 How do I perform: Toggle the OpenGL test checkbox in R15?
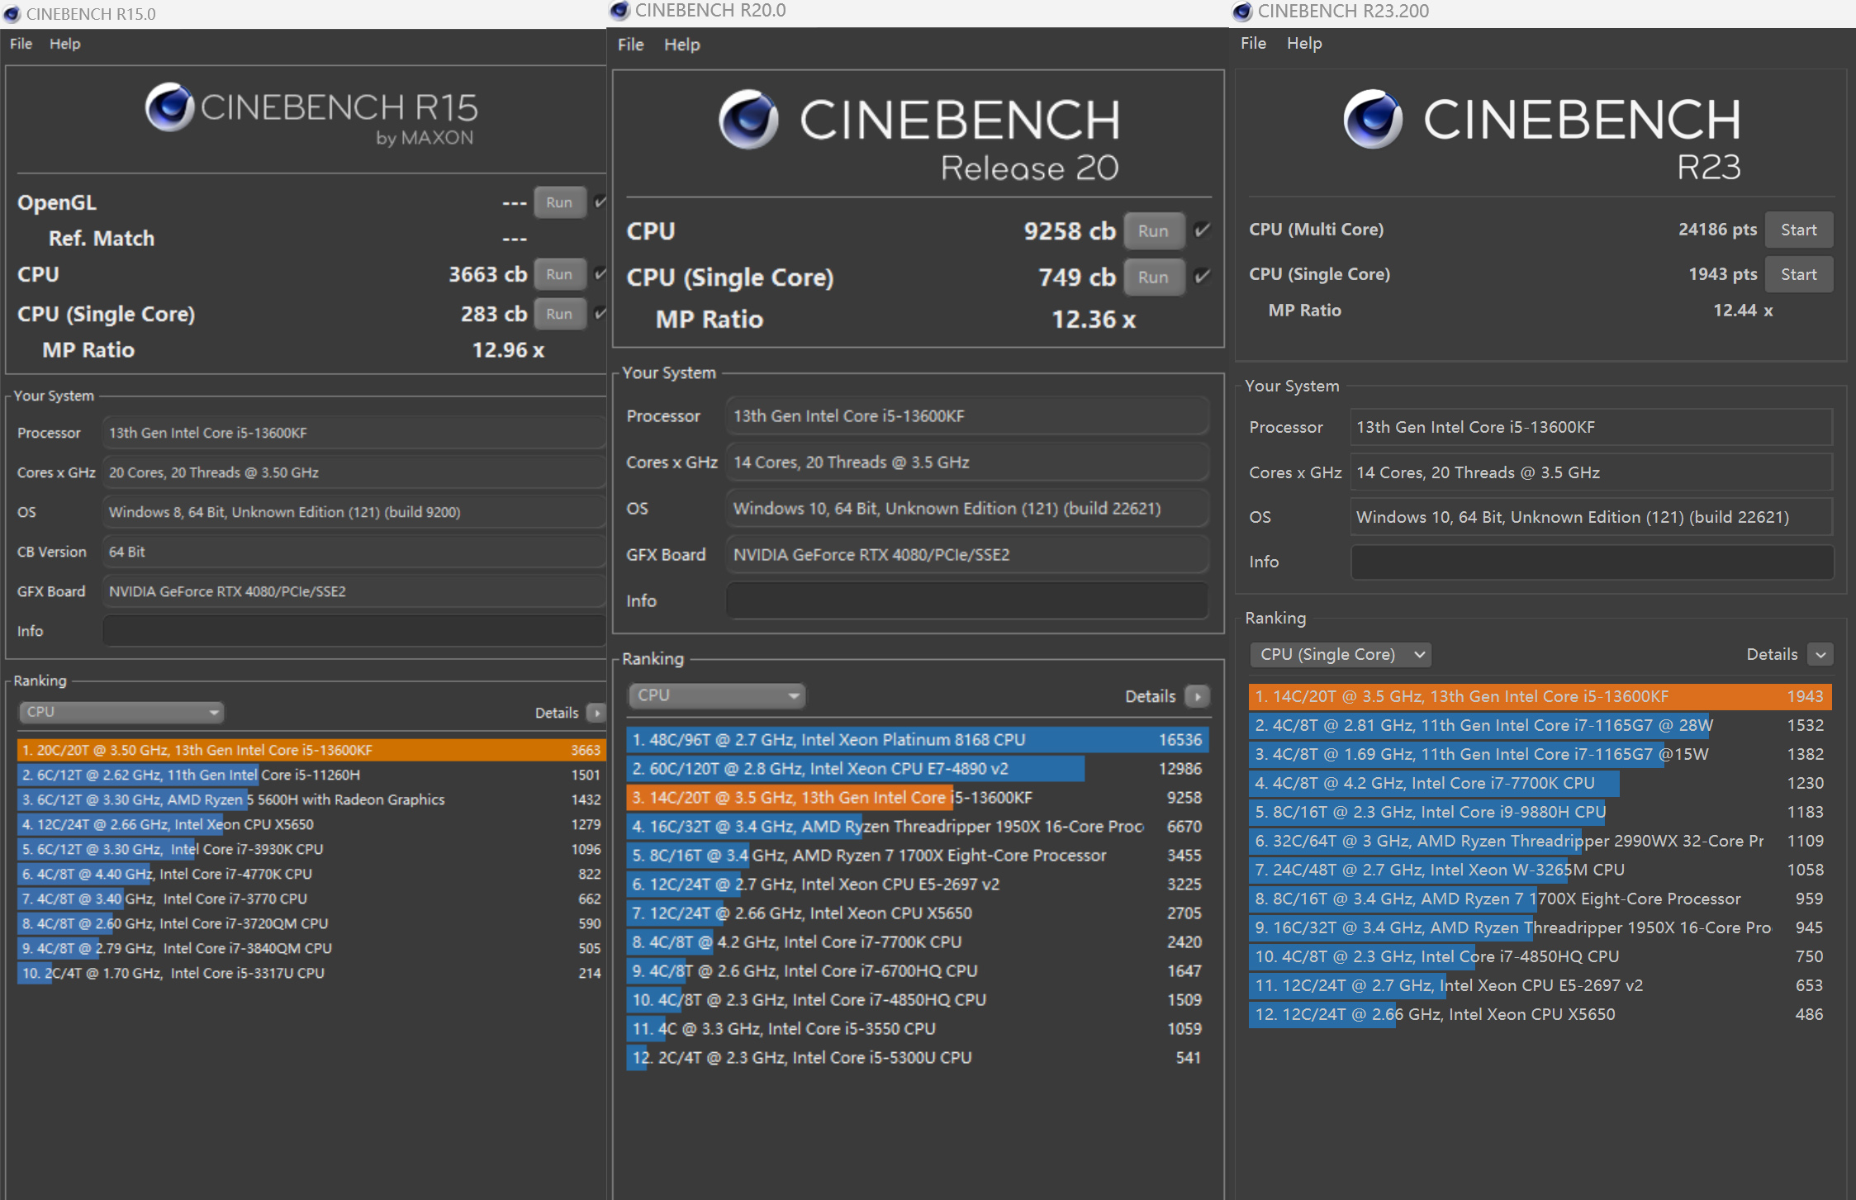[600, 202]
